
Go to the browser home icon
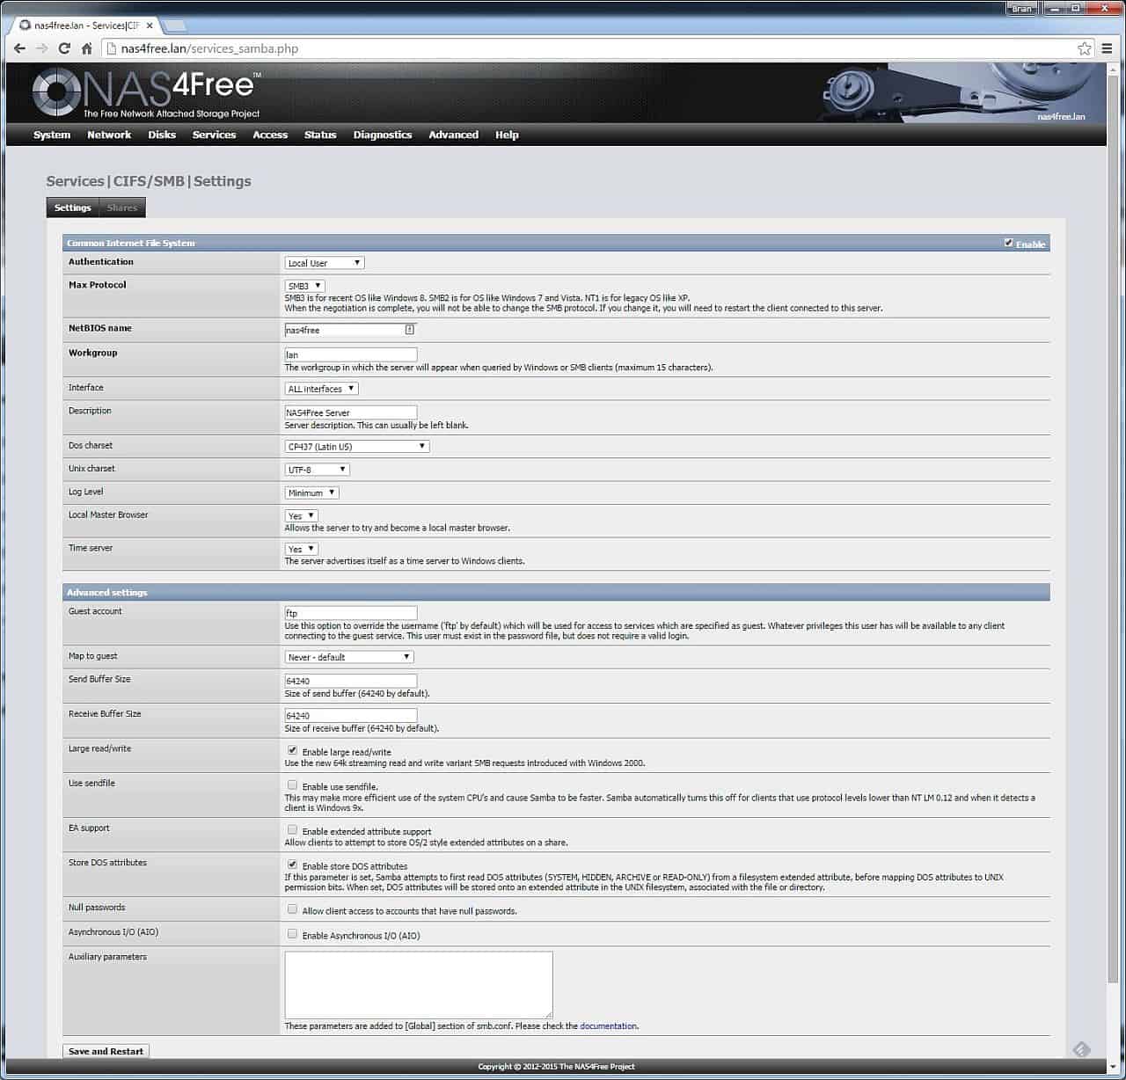tap(87, 48)
